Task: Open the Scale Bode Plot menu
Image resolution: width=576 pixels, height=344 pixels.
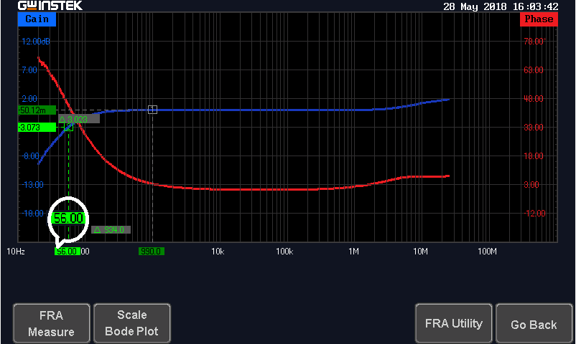Action: 132,324
